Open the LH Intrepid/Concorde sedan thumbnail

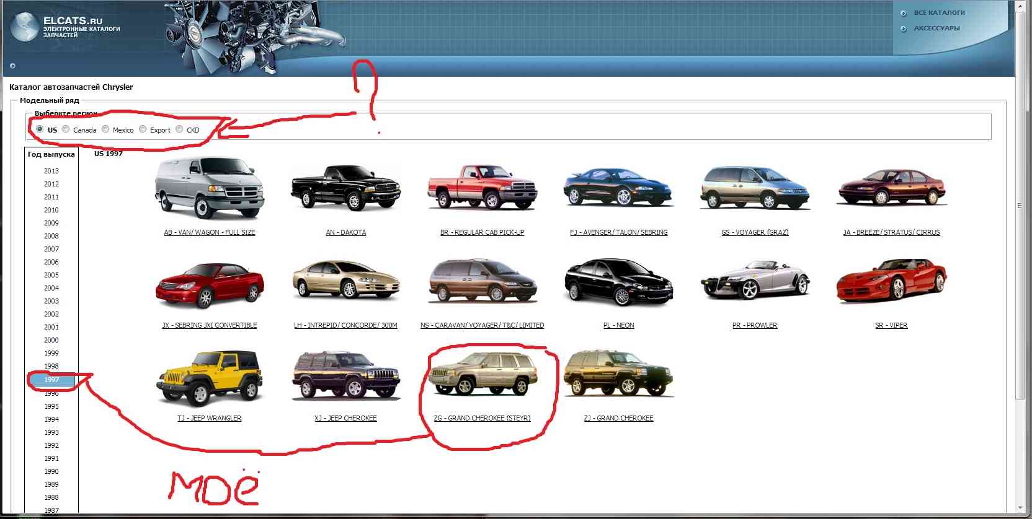click(345, 279)
